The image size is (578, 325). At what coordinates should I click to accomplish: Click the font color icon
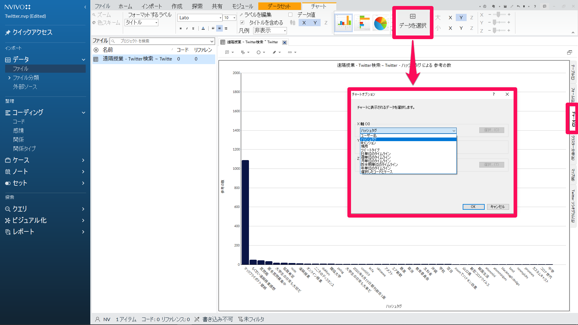(203, 28)
